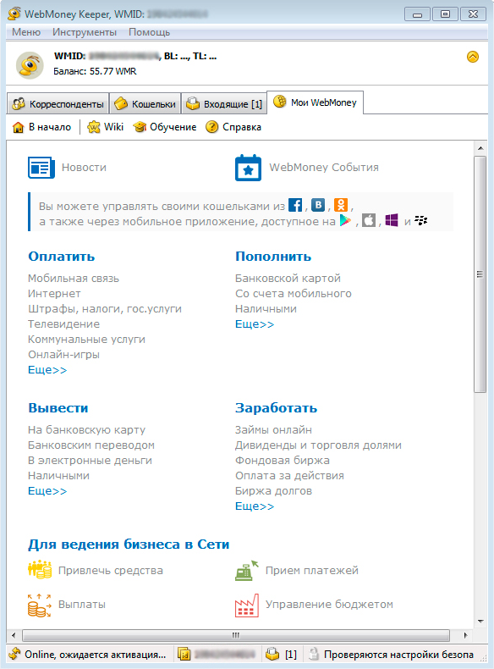Open the Меню menu

tap(26, 32)
